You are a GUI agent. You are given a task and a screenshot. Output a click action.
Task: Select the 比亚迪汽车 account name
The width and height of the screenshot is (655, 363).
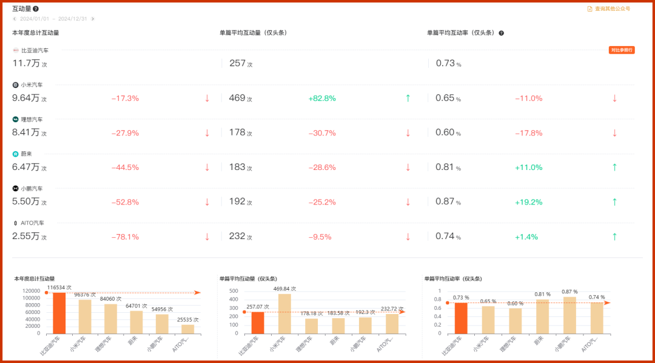coord(35,50)
